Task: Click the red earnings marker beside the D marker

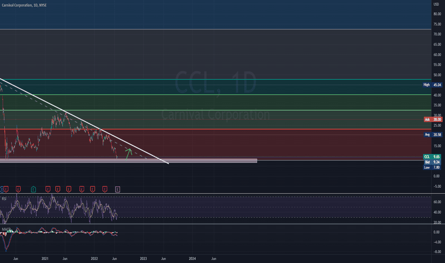Action: [x=6, y=189]
